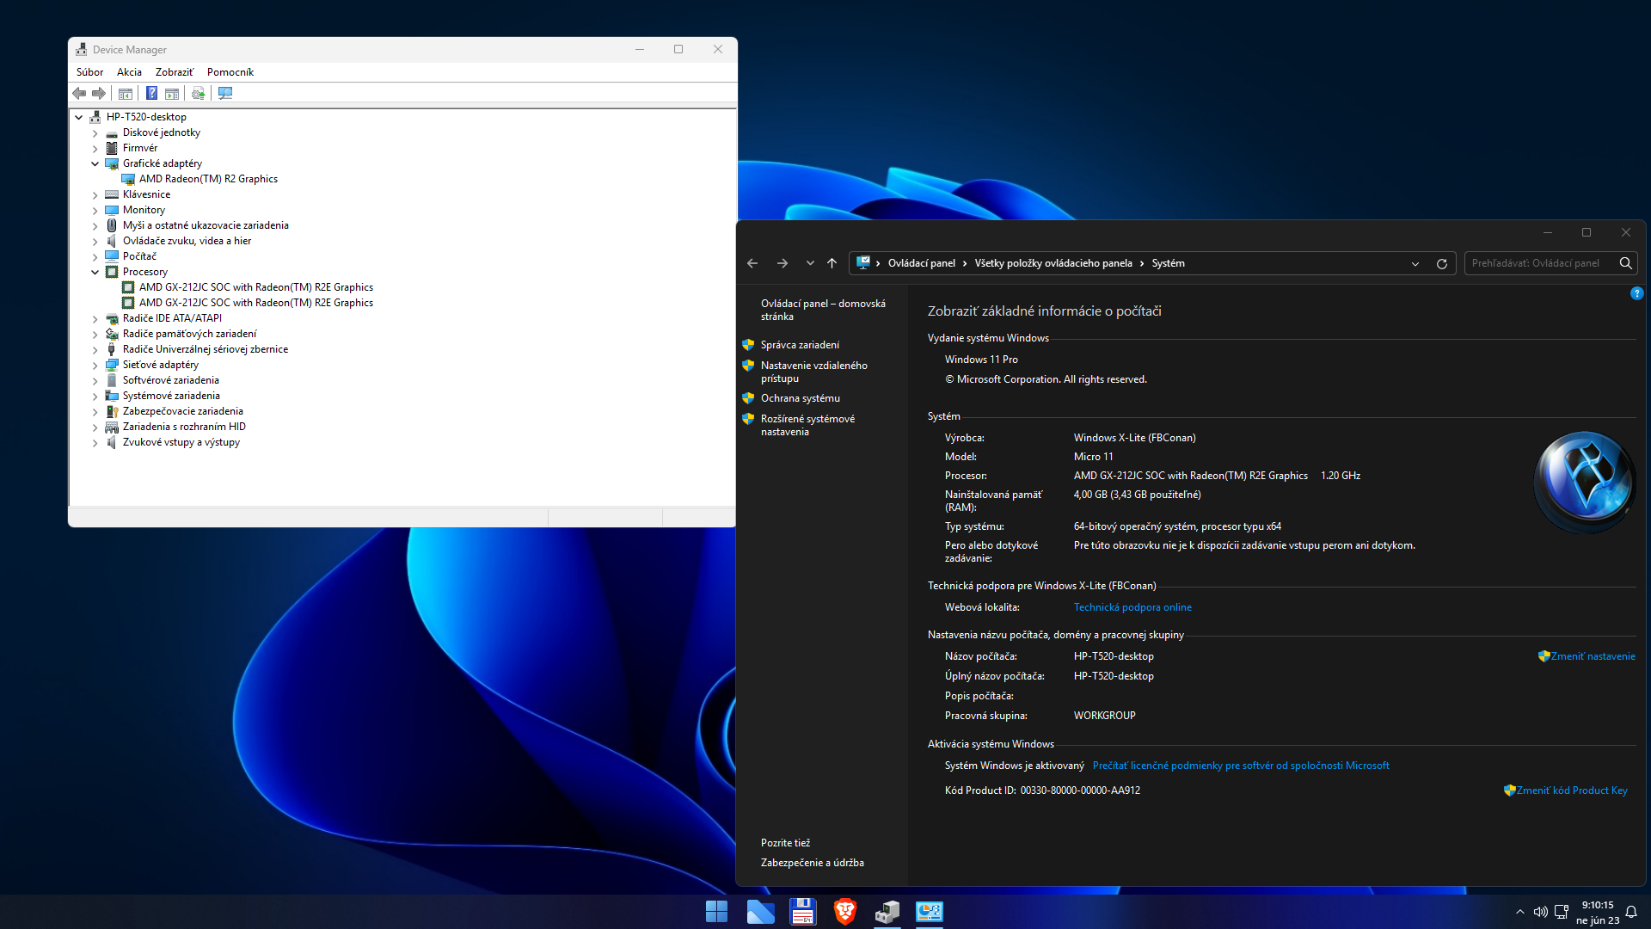Expand the Monitory node
This screenshot has height=929, width=1651.
coord(95,211)
